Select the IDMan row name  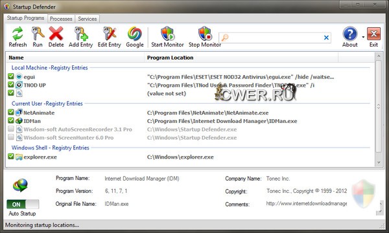32,121
